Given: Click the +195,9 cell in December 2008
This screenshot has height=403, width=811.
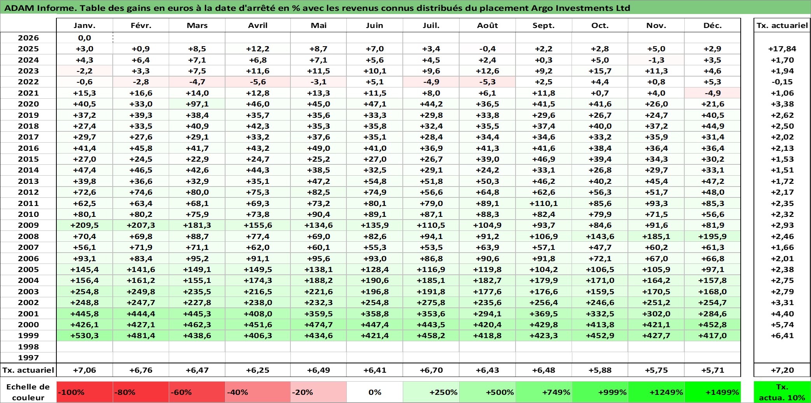Looking at the screenshot, I should (713, 236).
